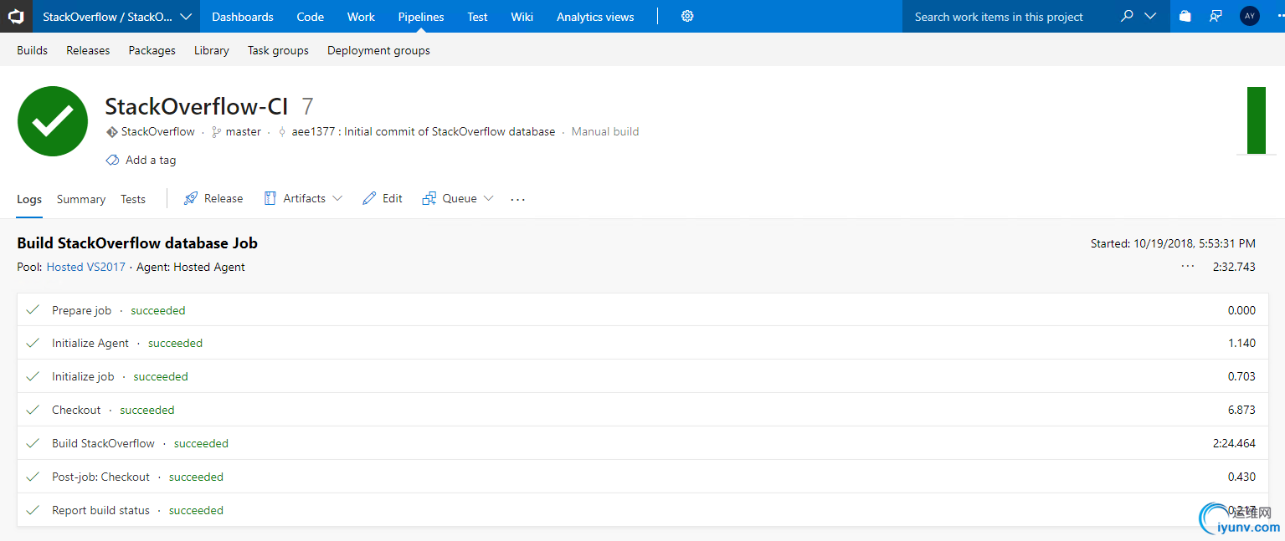Image resolution: width=1285 pixels, height=541 pixels.
Task: Open the job ellipsis menu beside 2:32.743
Action: [1187, 266]
